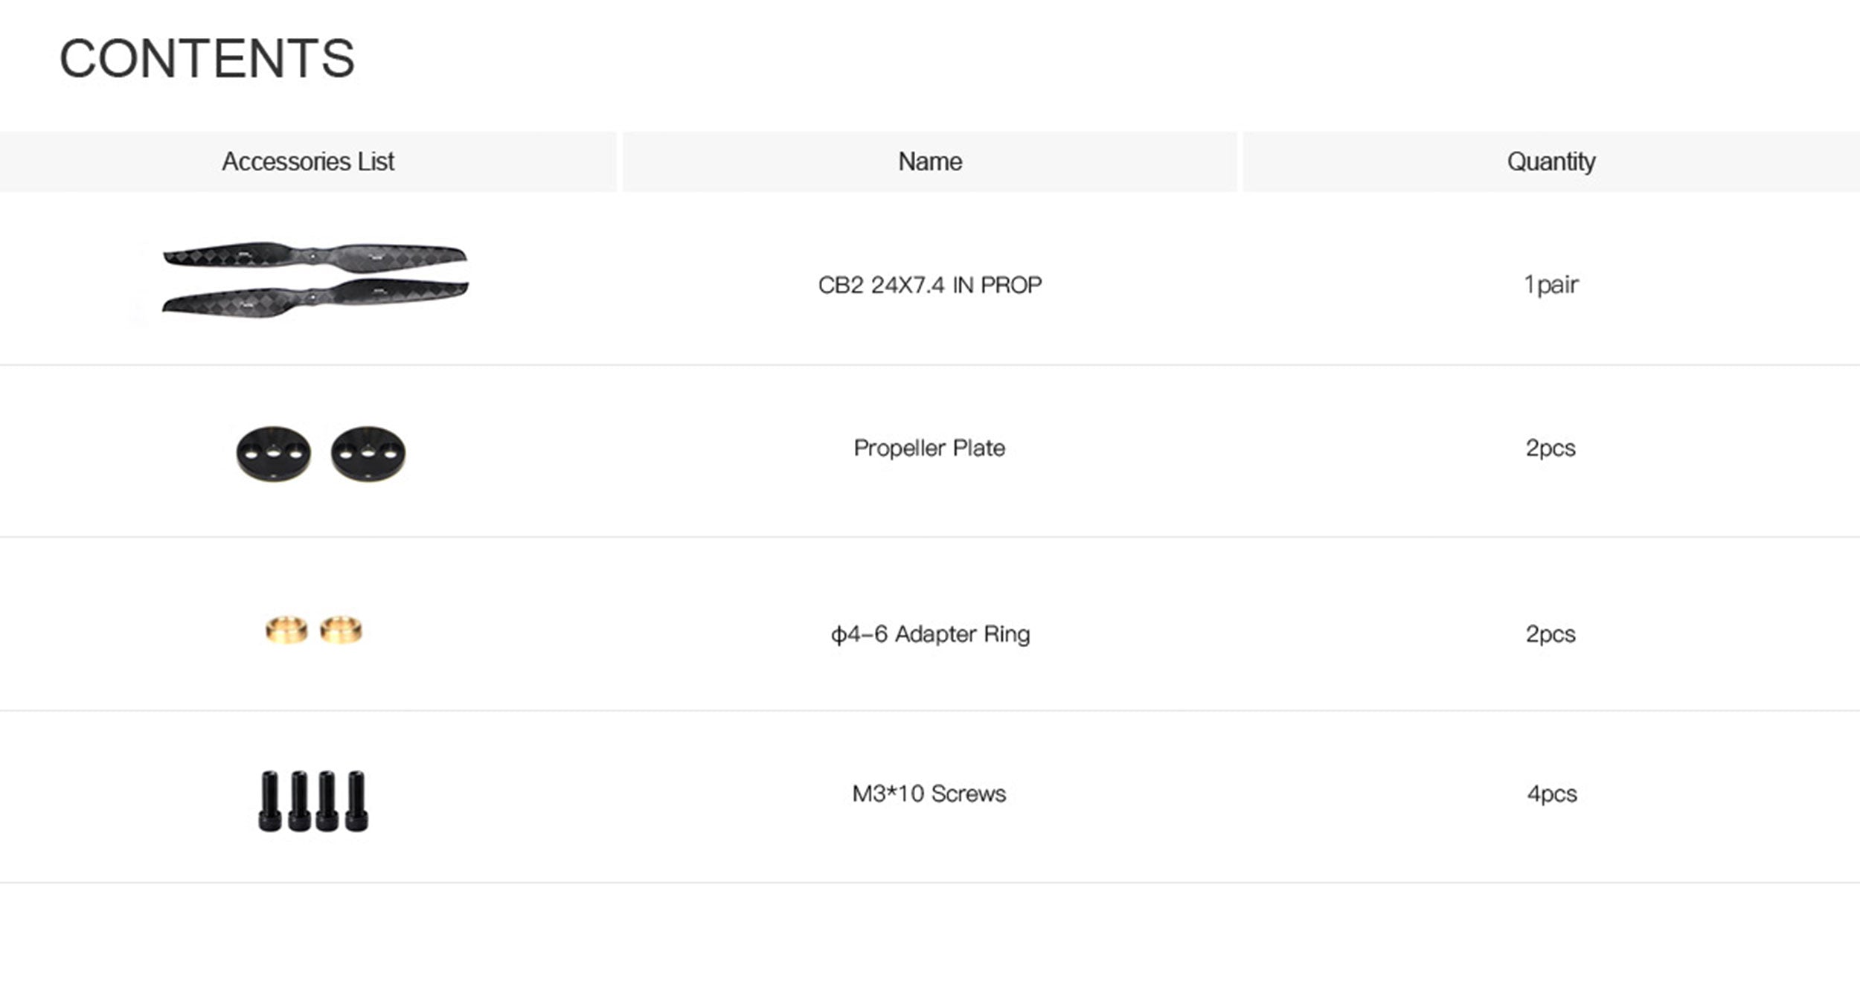Click the upper carbon propeller image
Screen dimensions: 1860x981
click(314, 256)
